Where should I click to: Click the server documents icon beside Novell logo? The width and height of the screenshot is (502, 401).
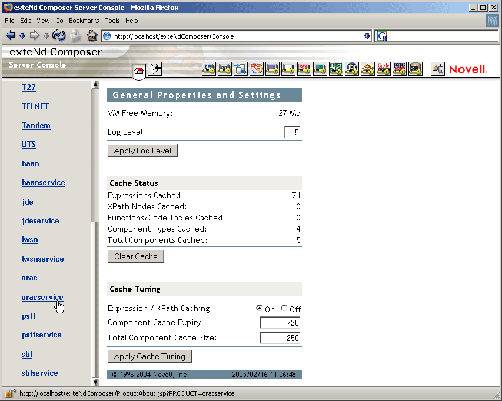(x=438, y=69)
